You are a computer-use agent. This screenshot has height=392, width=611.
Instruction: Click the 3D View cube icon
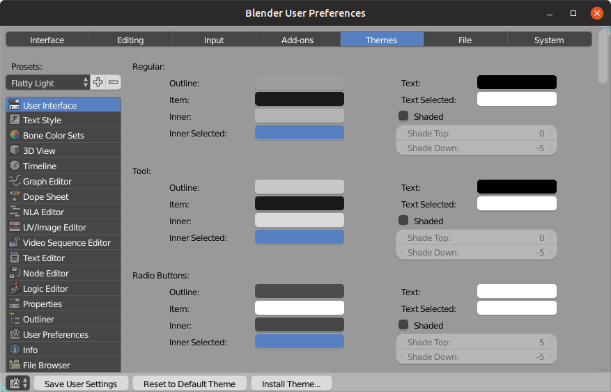pos(15,150)
